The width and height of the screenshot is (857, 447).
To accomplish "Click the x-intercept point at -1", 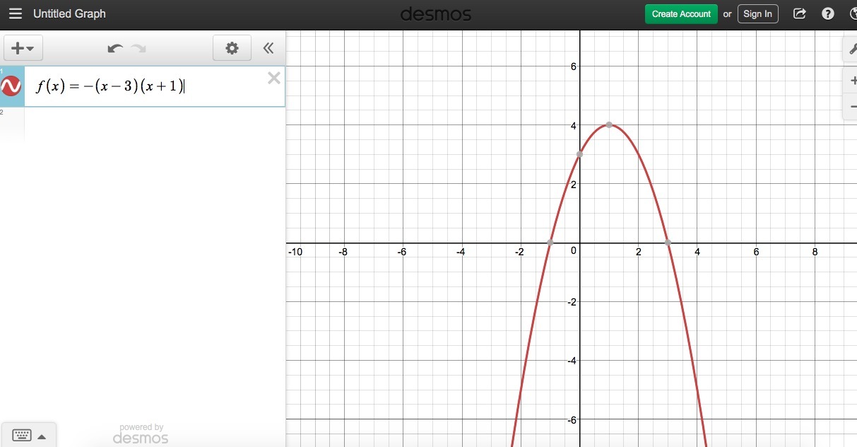I will coord(550,243).
